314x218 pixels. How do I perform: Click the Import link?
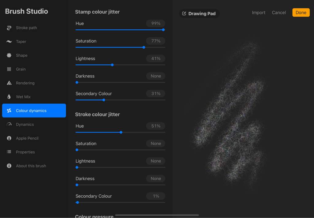click(x=258, y=13)
